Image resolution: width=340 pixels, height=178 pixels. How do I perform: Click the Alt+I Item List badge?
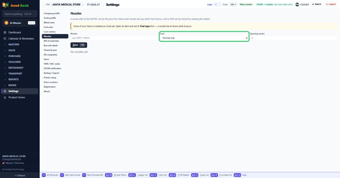tap(153, 175)
